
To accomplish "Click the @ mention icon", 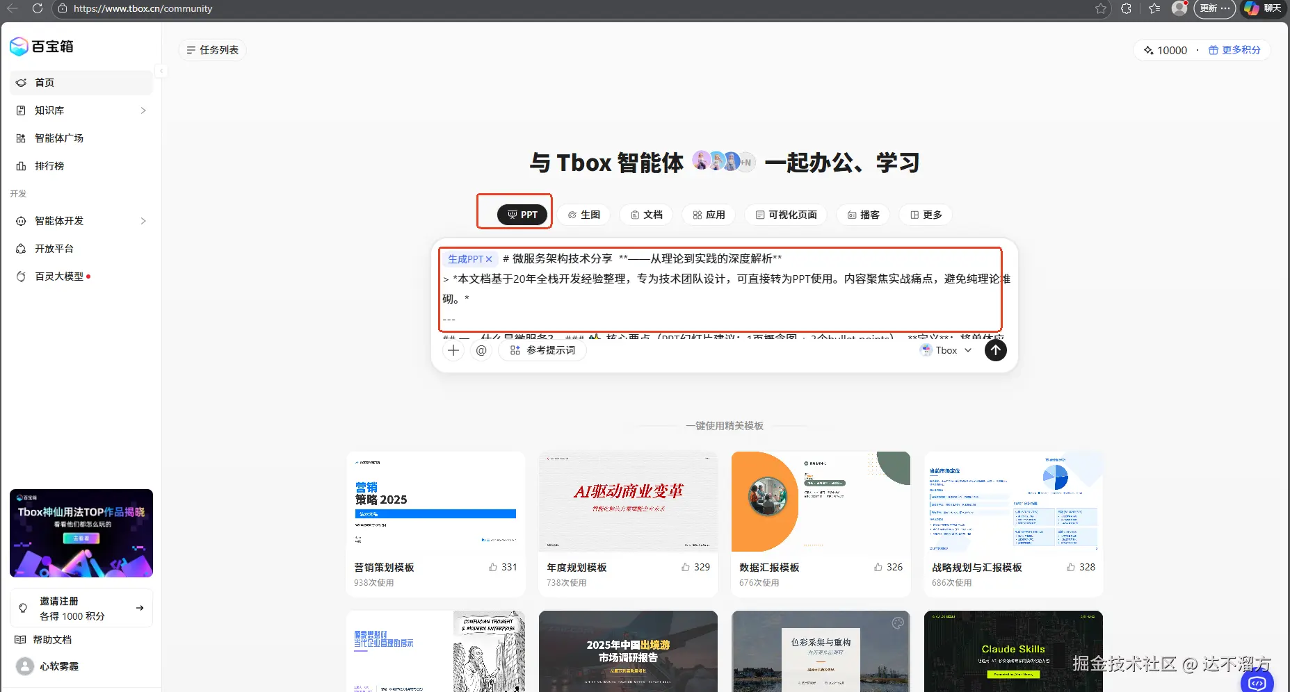I will click(x=481, y=350).
